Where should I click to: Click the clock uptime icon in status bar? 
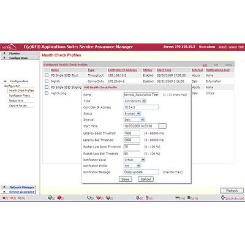223,198
